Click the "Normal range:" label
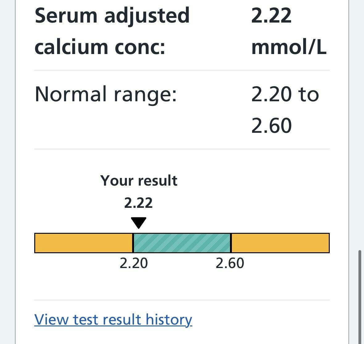Viewport: 364px width, 344px height. click(106, 94)
